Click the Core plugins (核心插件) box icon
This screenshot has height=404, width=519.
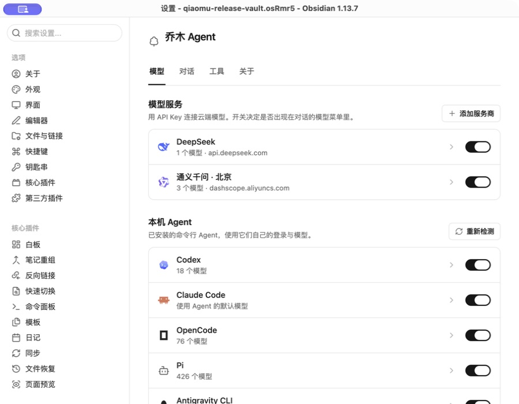pos(16,182)
